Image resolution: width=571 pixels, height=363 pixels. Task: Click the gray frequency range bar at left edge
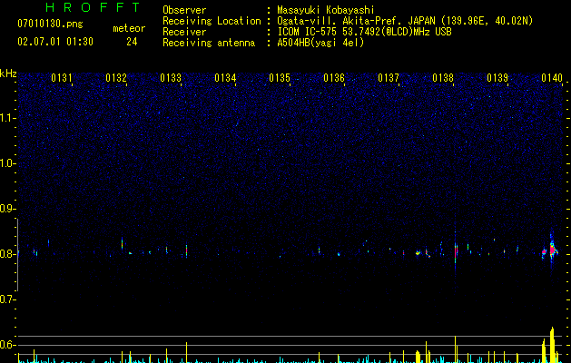click(17, 255)
